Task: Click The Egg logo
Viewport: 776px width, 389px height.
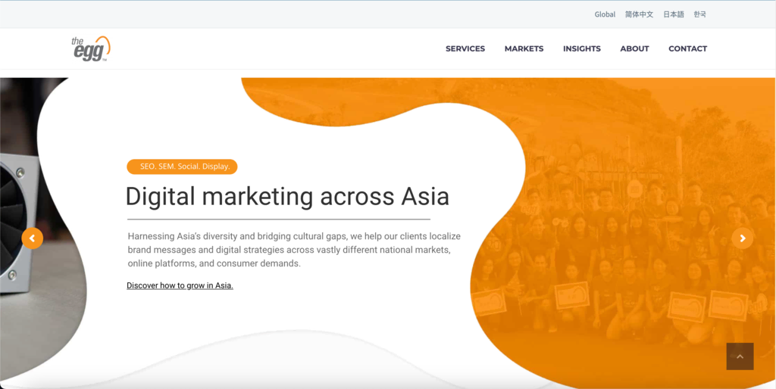Action: (91, 48)
